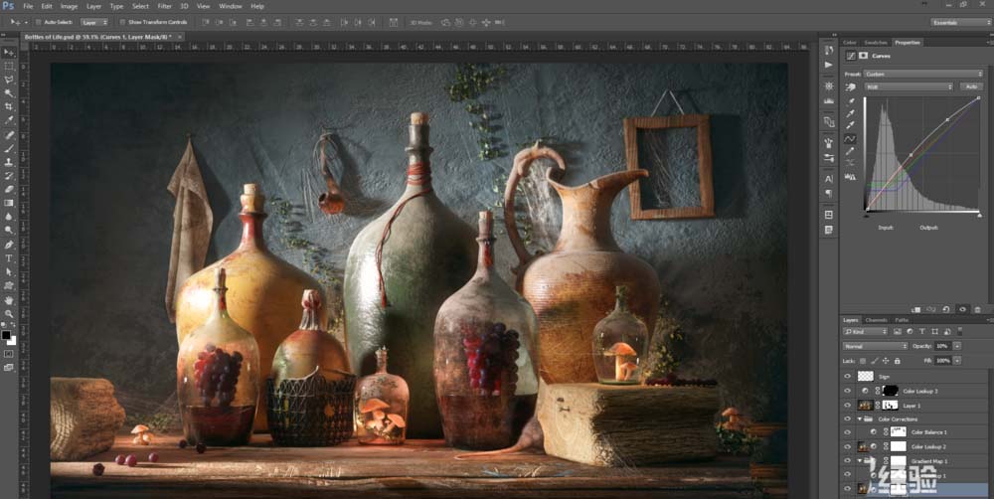This screenshot has height=499, width=994.
Task: Open the File menu
Action: pyautogui.click(x=28, y=6)
